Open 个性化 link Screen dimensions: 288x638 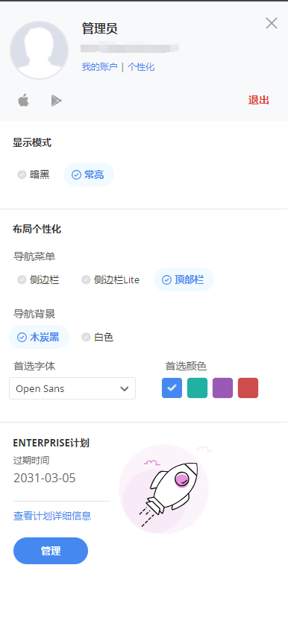tap(141, 67)
